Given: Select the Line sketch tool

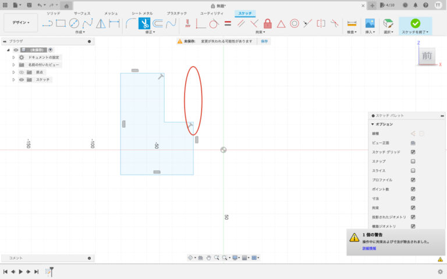Looking at the screenshot, I should click(x=47, y=24).
